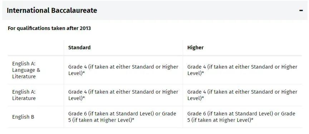Click Standard cell for English B requirement
Screen dimensions: 309x134
tap(123, 117)
